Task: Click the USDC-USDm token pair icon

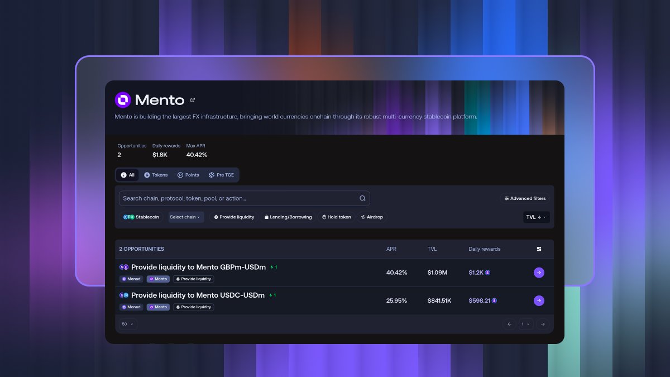Action: pos(124,295)
